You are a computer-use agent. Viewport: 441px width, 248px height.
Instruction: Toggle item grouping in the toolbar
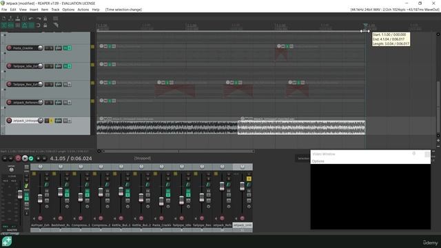tap(11, 25)
